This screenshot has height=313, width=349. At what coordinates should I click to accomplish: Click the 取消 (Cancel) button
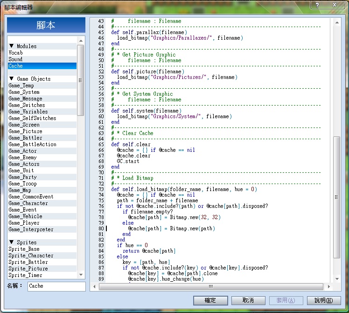coord(248,300)
